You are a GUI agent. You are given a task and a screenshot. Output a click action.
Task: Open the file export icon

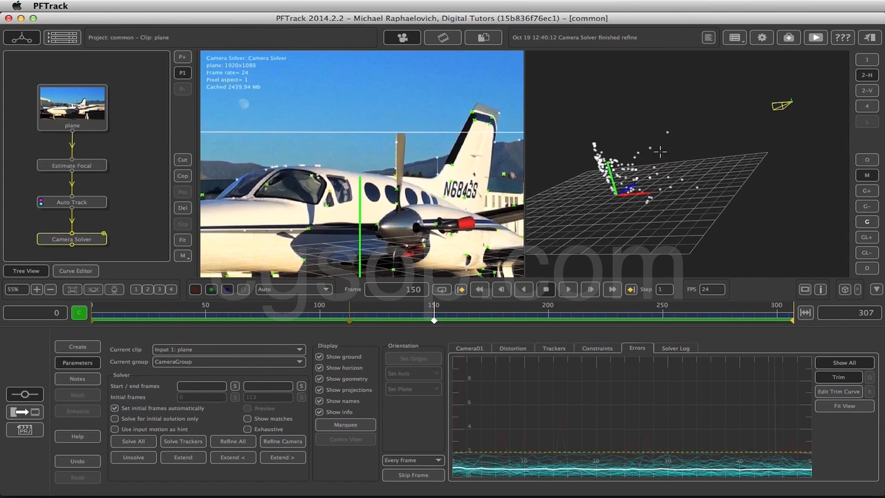(483, 37)
